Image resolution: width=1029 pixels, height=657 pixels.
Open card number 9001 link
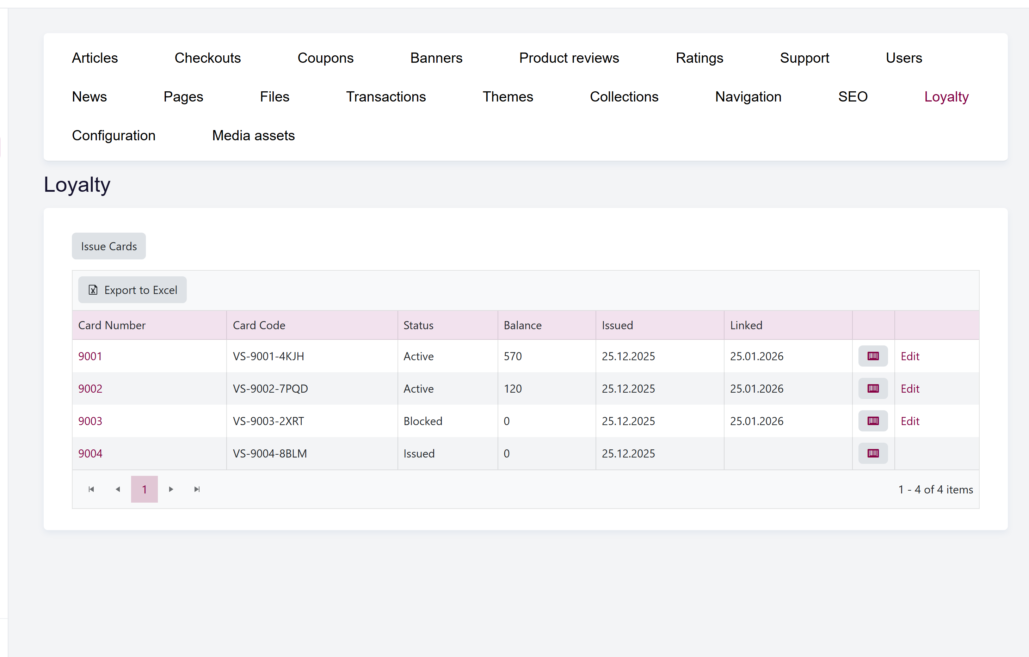click(x=90, y=356)
